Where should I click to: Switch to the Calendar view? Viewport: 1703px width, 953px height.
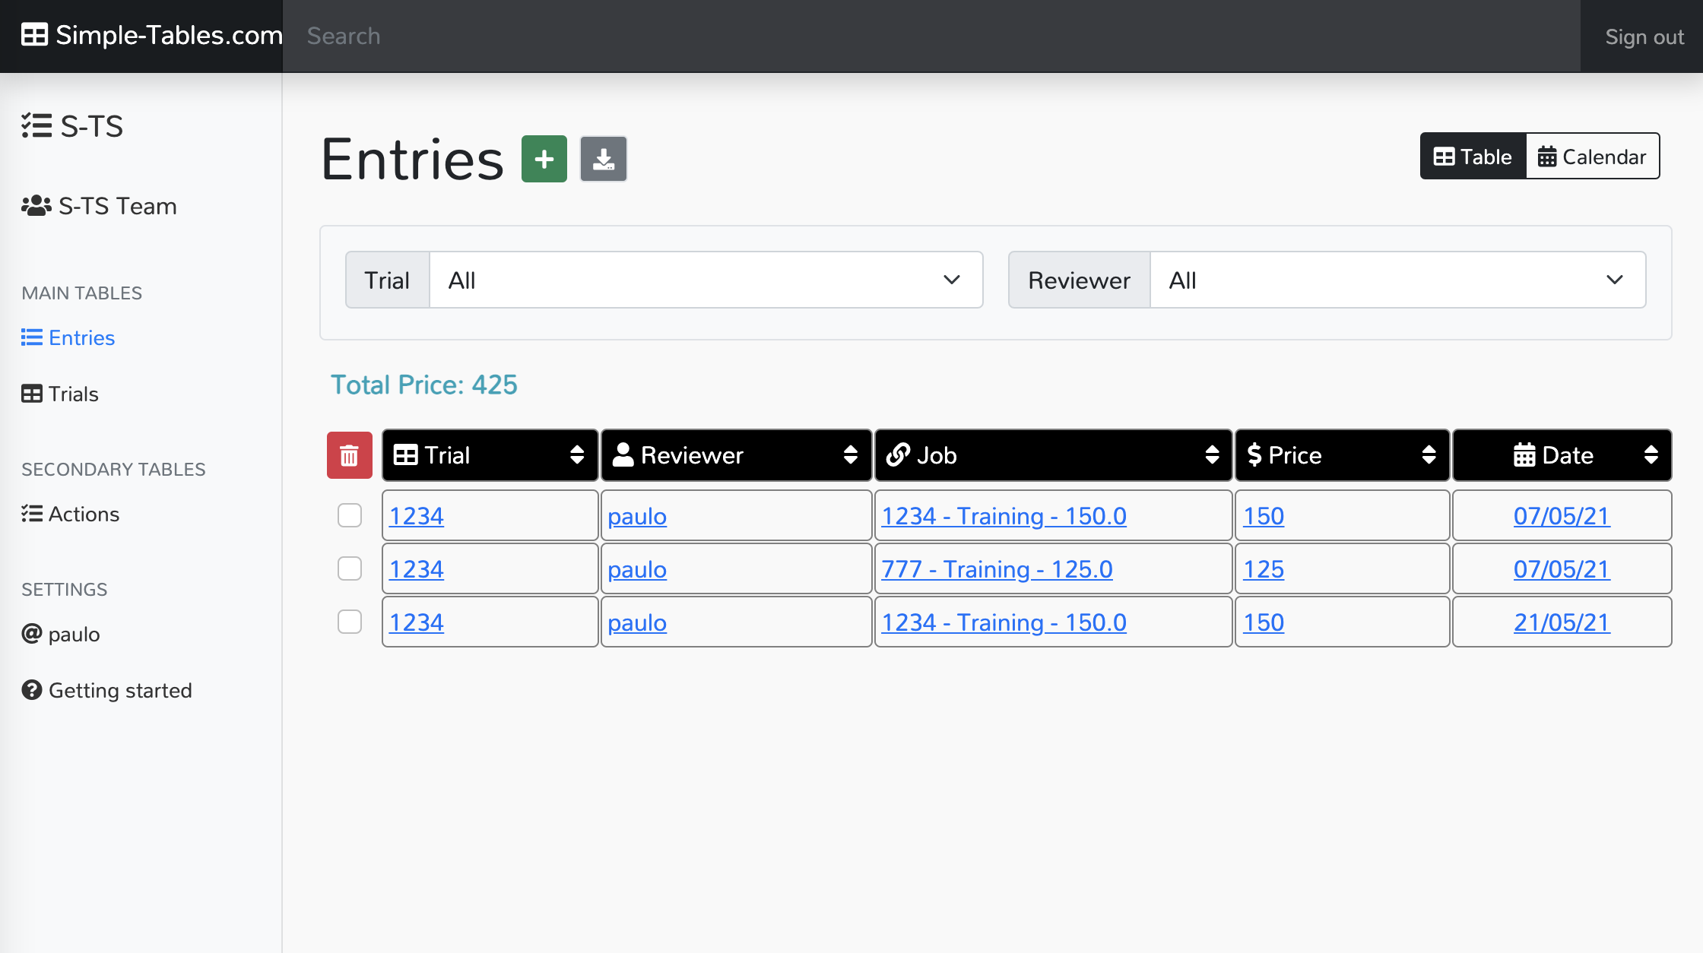[1594, 156]
